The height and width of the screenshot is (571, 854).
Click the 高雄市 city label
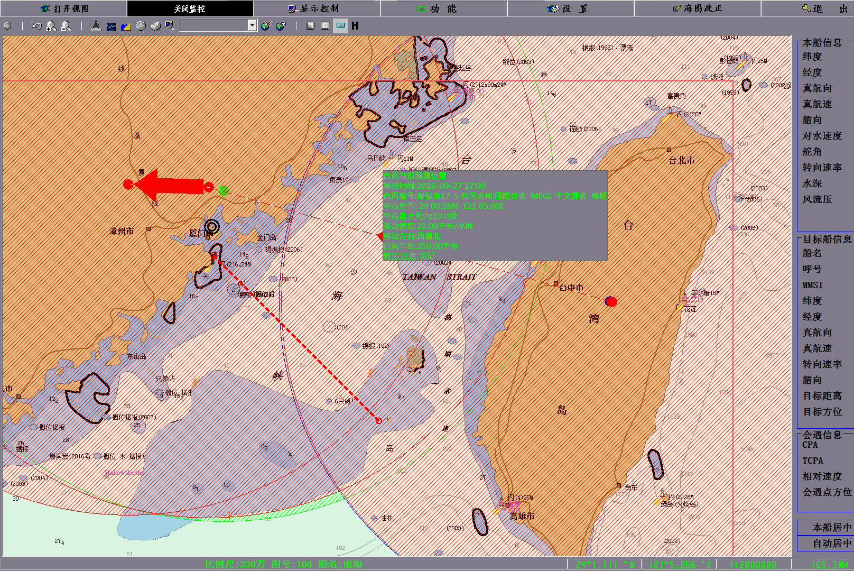pyautogui.click(x=522, y=516)
